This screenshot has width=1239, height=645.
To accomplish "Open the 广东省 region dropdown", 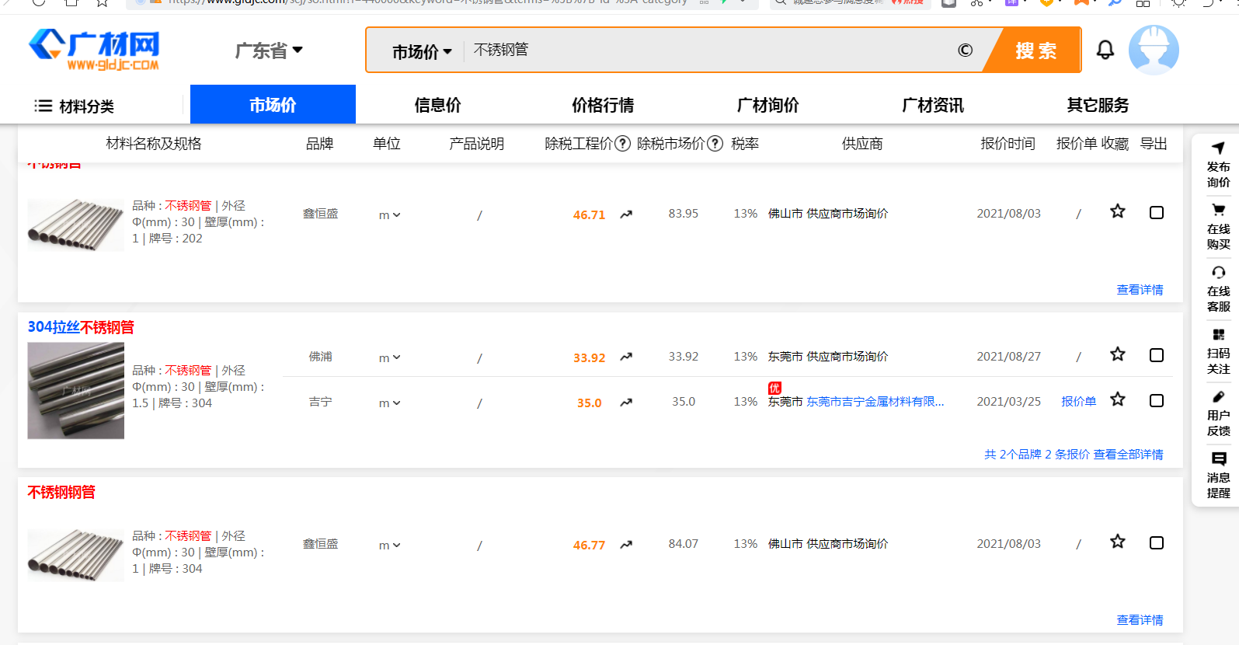I will 269,51.
